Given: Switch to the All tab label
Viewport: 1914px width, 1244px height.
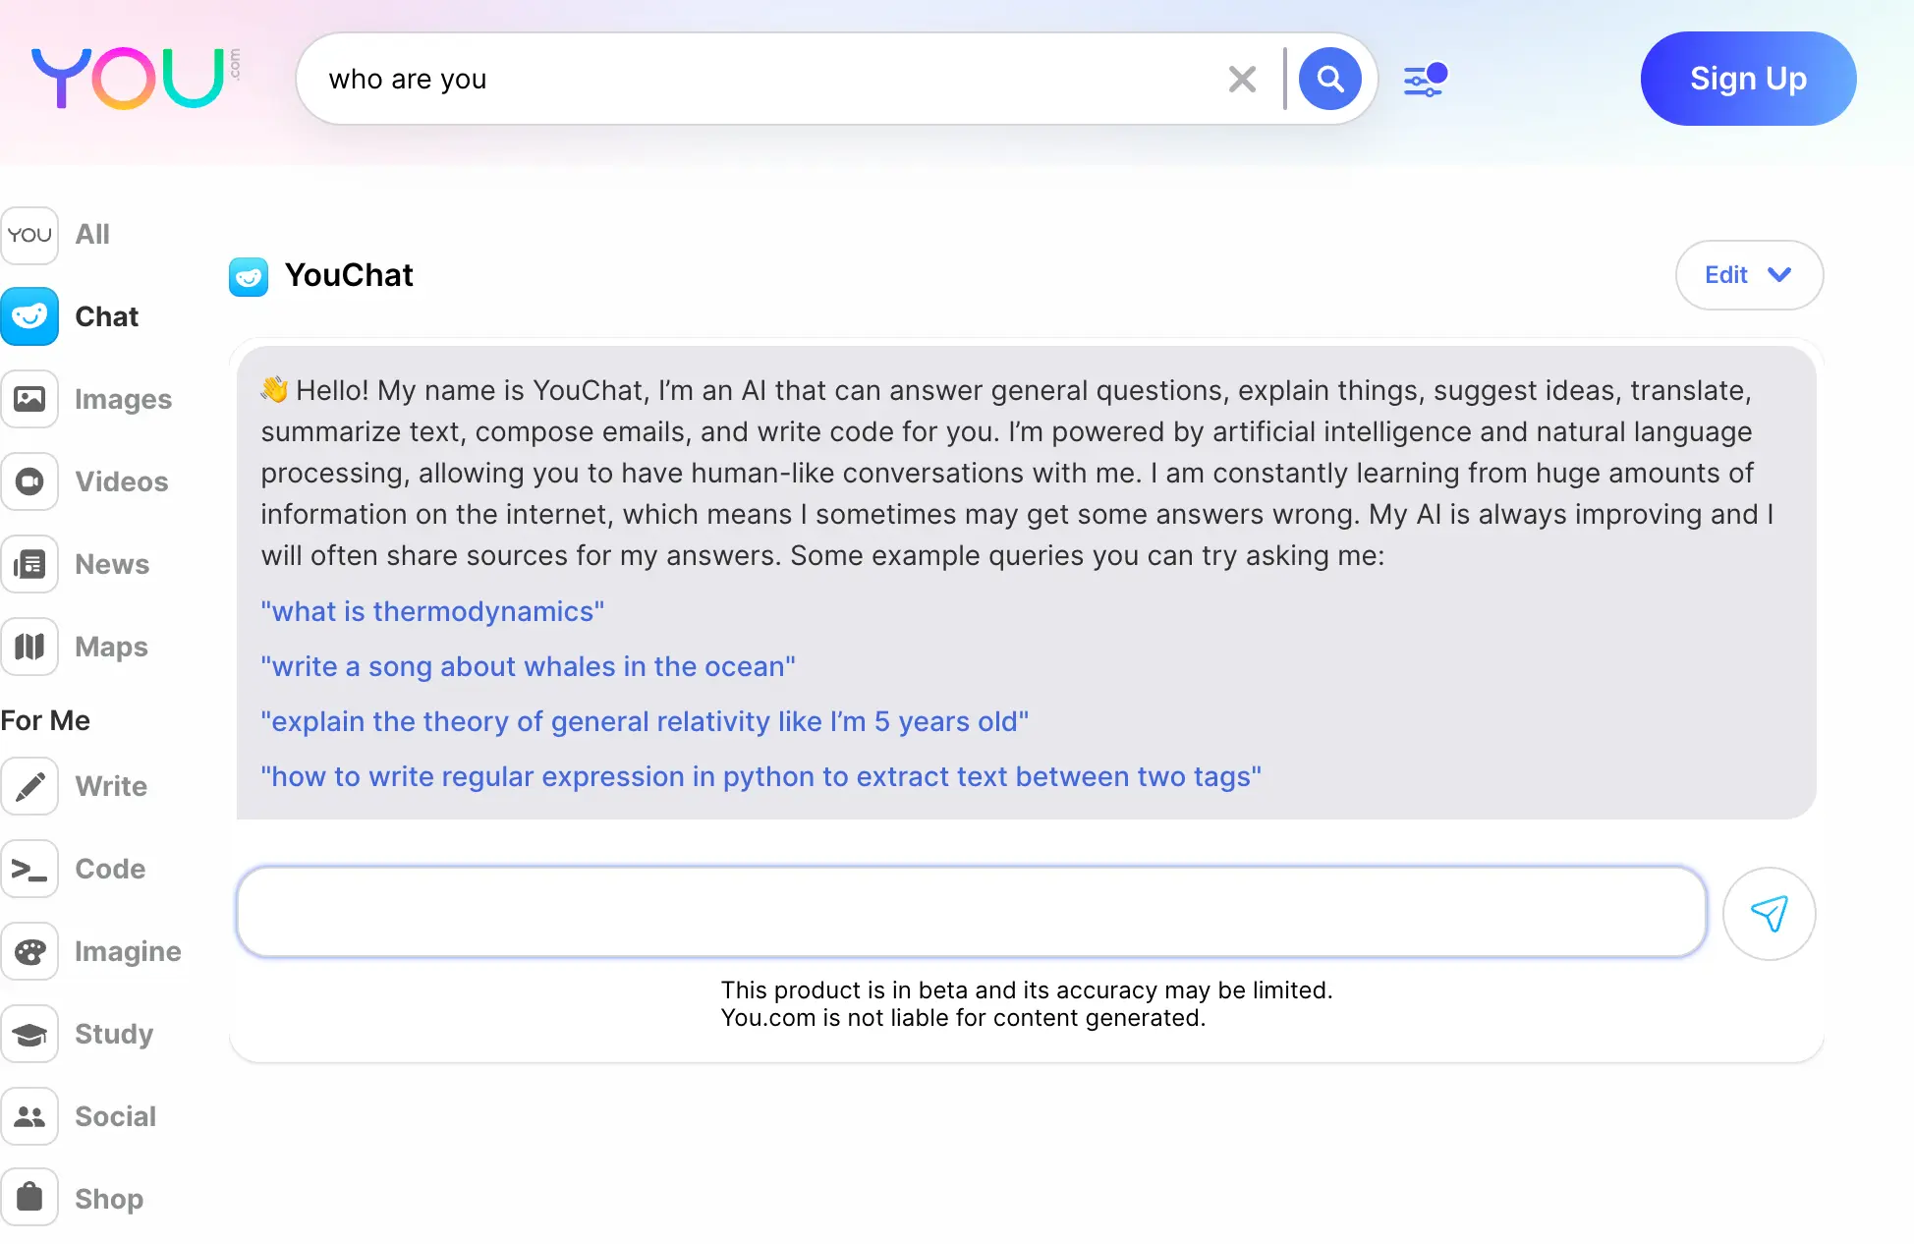Looking at the screenshot, I should (x=92, y=234).
